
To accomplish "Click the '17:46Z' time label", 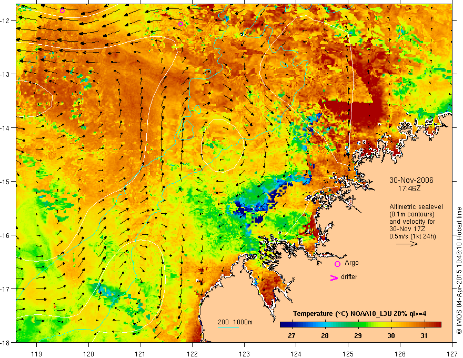I will (409, 188).
